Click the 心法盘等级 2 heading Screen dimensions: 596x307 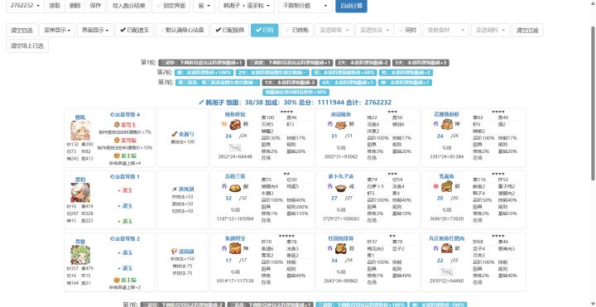tap(125, 239)
